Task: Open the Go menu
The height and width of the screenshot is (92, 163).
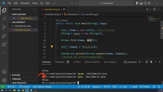Action: (42, 3)
